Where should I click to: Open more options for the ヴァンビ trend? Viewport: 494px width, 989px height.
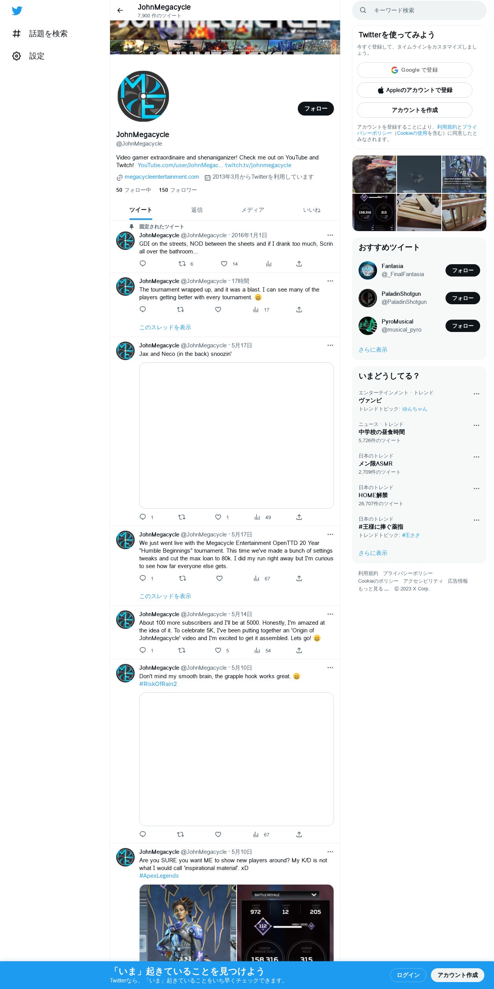point(476,394)
